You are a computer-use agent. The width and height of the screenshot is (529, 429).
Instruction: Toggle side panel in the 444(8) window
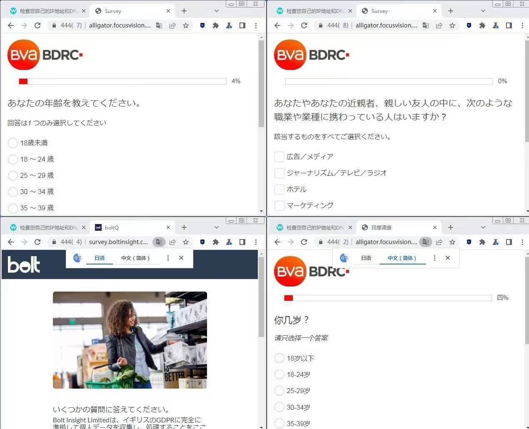pyautogui.click(x=509, y=25)
